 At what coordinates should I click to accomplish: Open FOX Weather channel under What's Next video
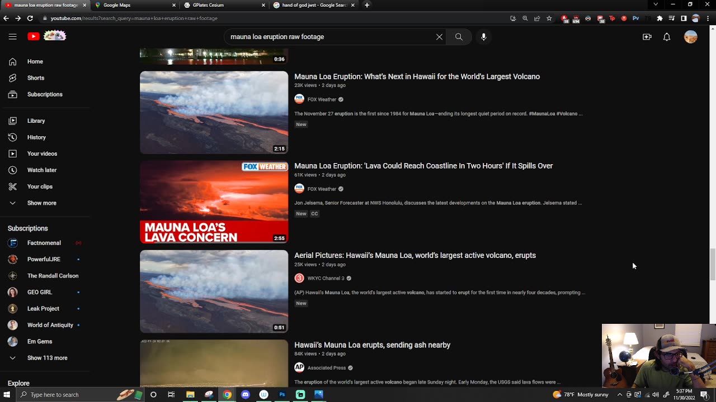pos(322,99)
